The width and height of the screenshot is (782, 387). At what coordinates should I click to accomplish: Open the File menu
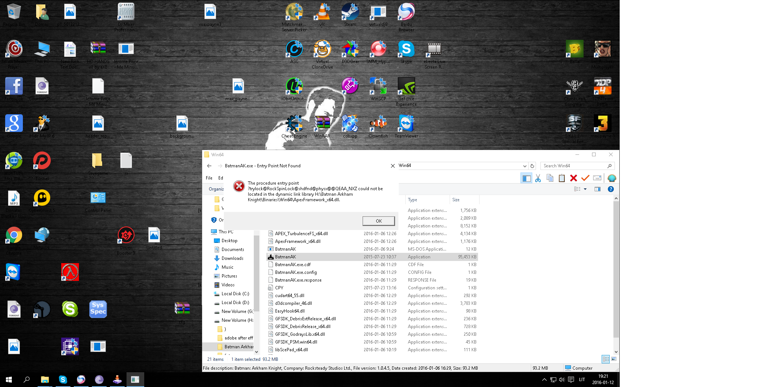click(x=209, y=178)
